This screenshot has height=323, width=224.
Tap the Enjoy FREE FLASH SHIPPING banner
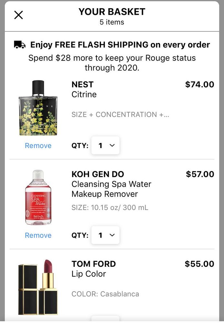click(x=120, y=45)
